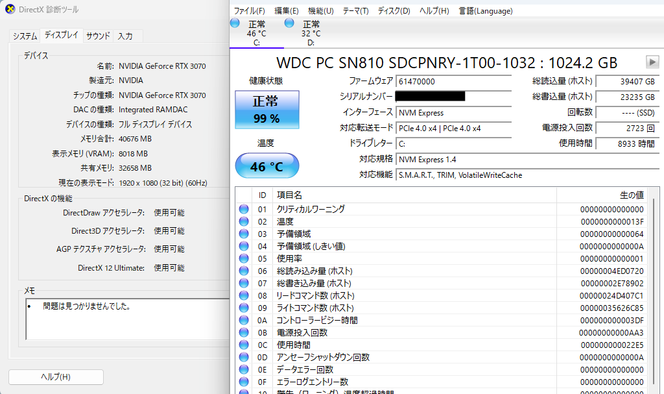Open the 機能(U) menu
The height and width of the screenshot is (394, 664).
[x=320, y=11]
